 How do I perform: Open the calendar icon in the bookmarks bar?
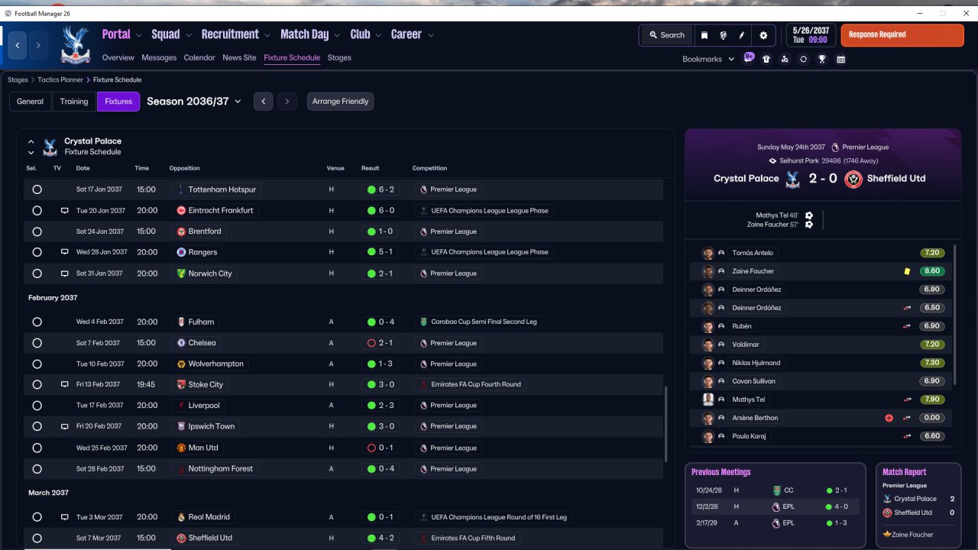click(x=840, y=59)
